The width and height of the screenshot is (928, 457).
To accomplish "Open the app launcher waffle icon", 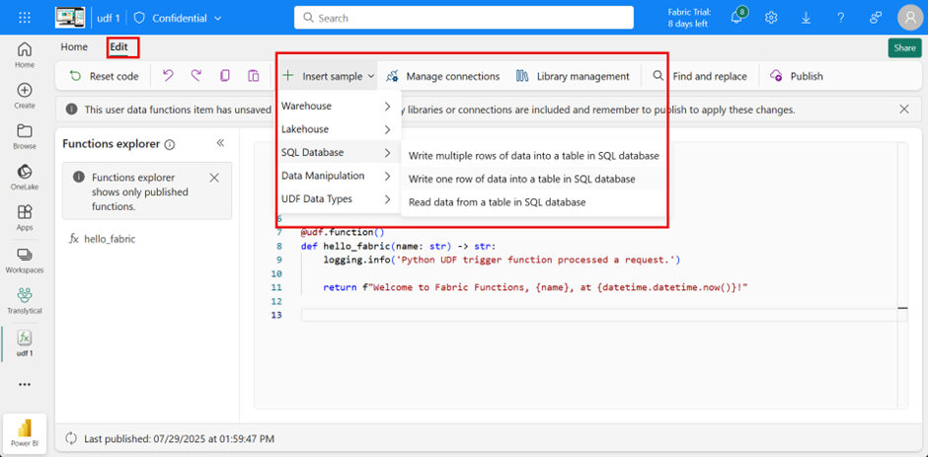I will click(x=25, y=18).
